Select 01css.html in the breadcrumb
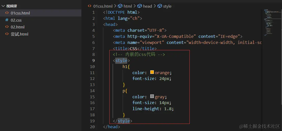The height and width of the screenshot is (131, 282). (x=103, y=6)
